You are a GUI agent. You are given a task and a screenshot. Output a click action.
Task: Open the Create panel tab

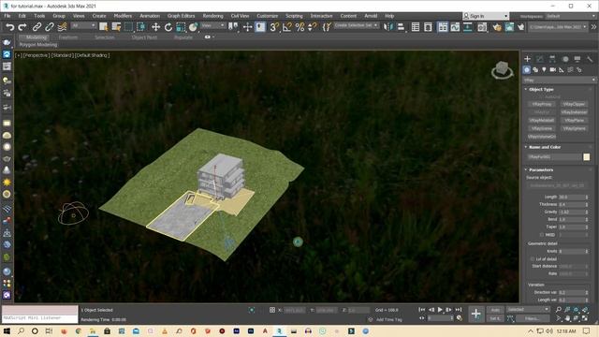pyautogui.click(x=528, y=59)
